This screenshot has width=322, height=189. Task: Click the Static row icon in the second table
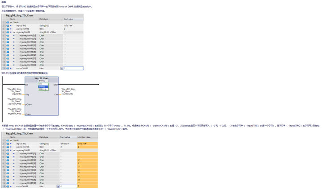(x=8, y=140)
